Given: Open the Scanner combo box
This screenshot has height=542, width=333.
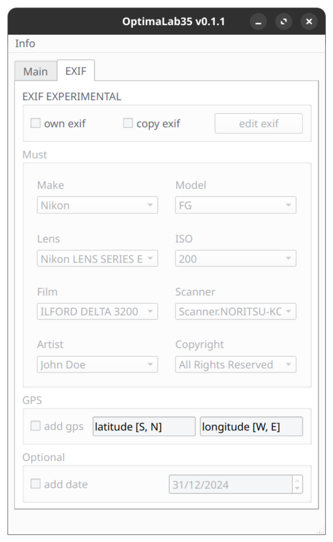Looking at the screenshot, I should tap(236, 312).
